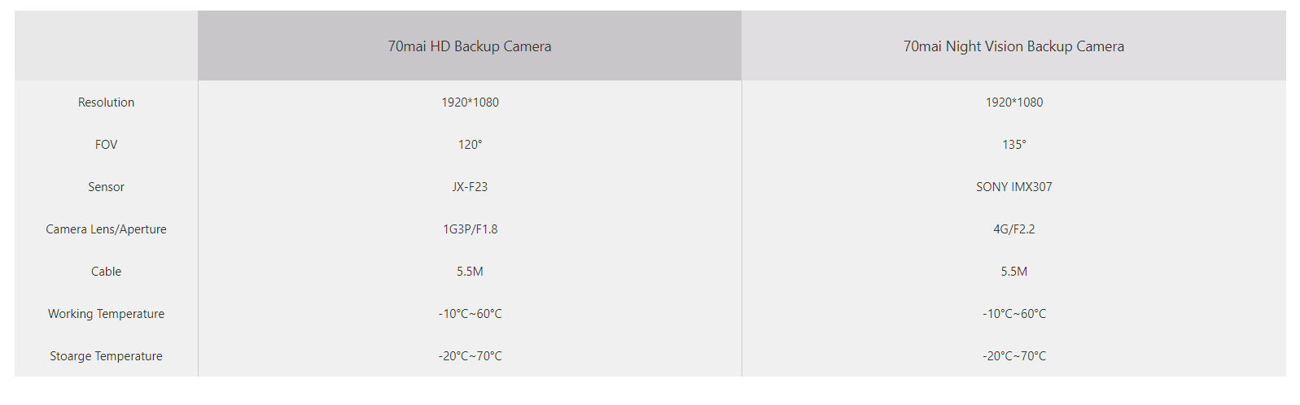Image resolution: width=1300 pixels, height=405 pixels.
Task: Select the SONY IMX307 sensor value
Action: [x=1013, y=187]
